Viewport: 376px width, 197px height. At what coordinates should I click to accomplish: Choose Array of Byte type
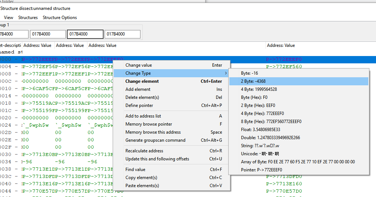pyautogui.click(x=298, y=162)
